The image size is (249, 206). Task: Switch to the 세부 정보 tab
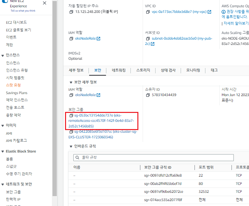coord(76,70)
